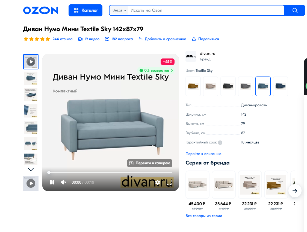This screenshot has width=307, height=232.
Task: Open the Textile Yellow sofa card
Action: pos(276,184)
